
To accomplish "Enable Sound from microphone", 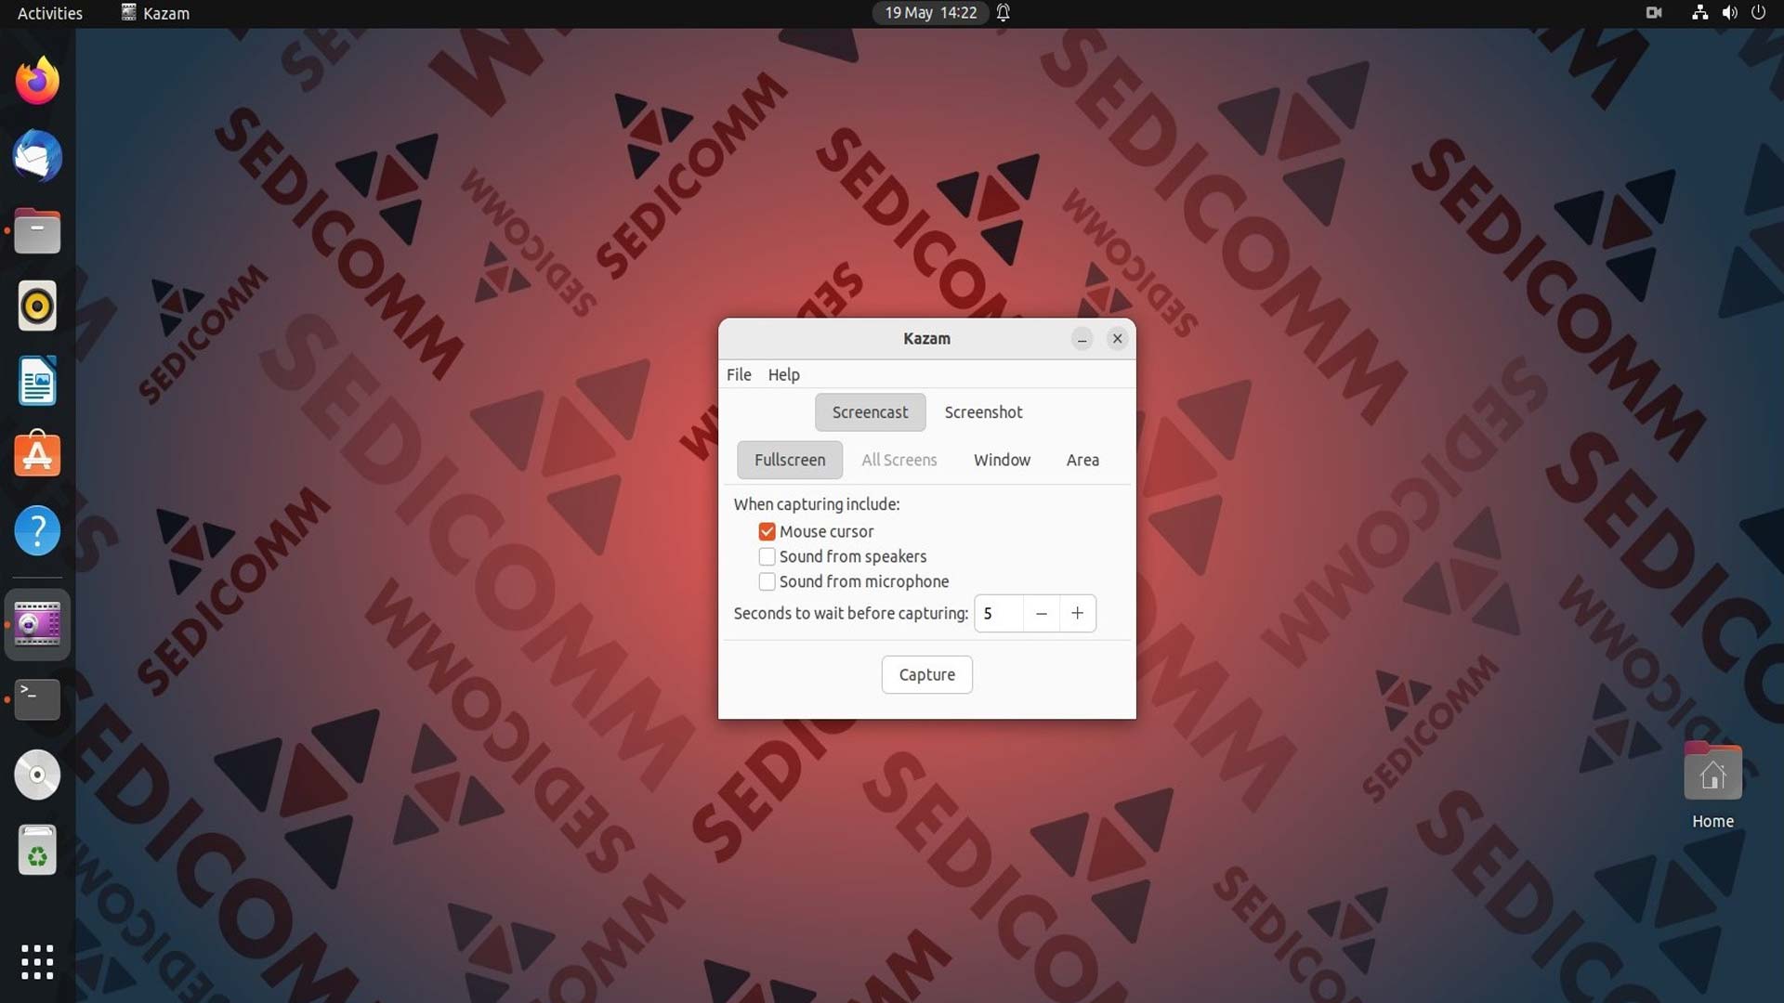I will pos(767,581).
